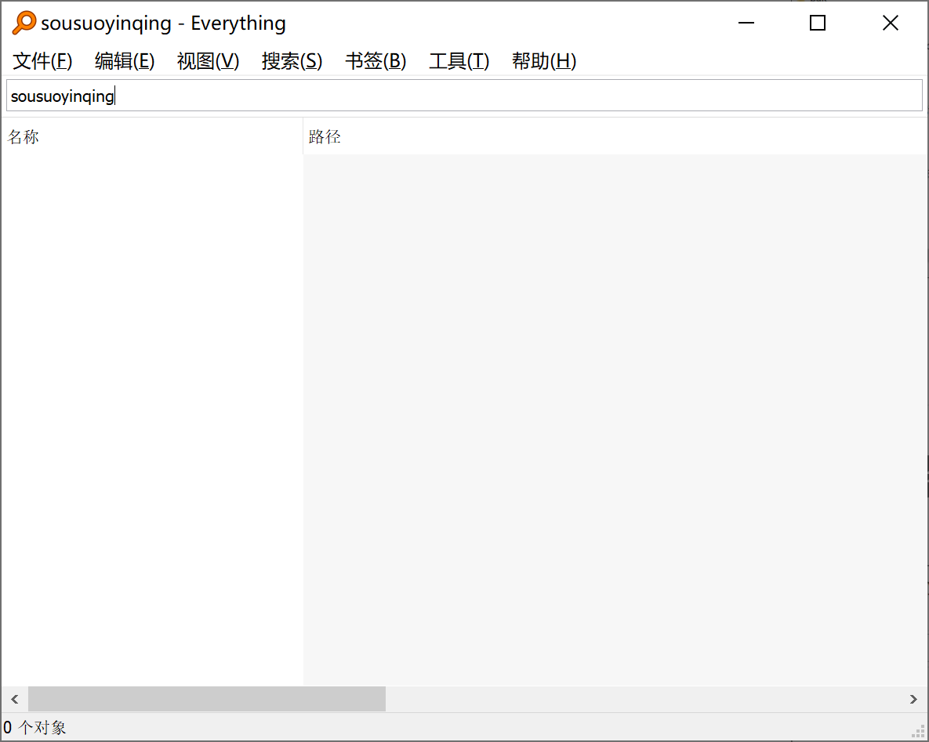929x742 pixels.
Task: Click the horizontal scrollbar thumb
Action: click(x=207, y=699)
